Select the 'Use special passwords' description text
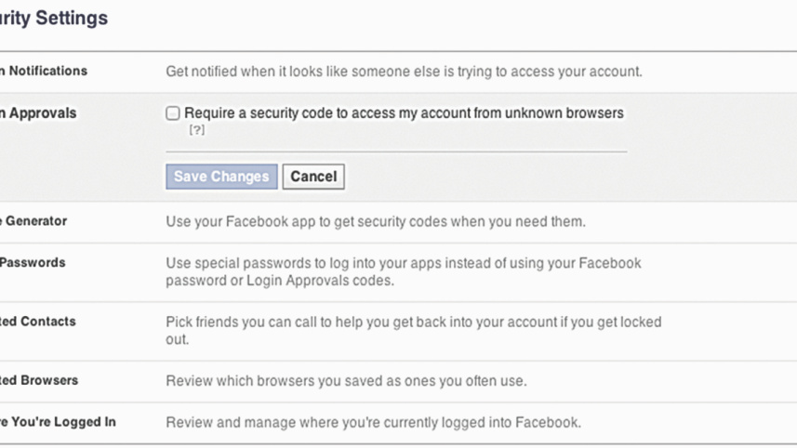 pyautogui.click(x=404, y=271)
